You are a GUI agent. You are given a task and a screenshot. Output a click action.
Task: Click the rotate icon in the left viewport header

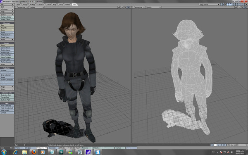(122, 7)
